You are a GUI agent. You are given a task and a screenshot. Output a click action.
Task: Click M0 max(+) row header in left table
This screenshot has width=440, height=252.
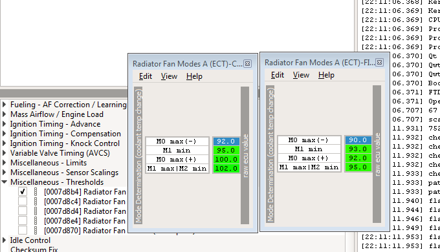point(177,159)
